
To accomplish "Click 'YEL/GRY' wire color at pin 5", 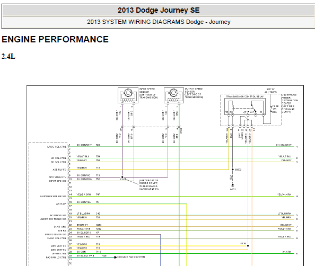I will tap(82, 160).
